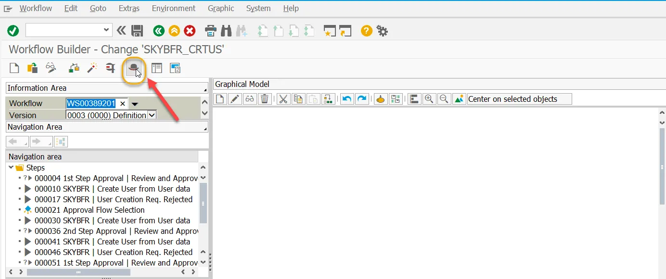Click the Generate shortcut icon
Screen dimensions: 666x279
[346, 31]
